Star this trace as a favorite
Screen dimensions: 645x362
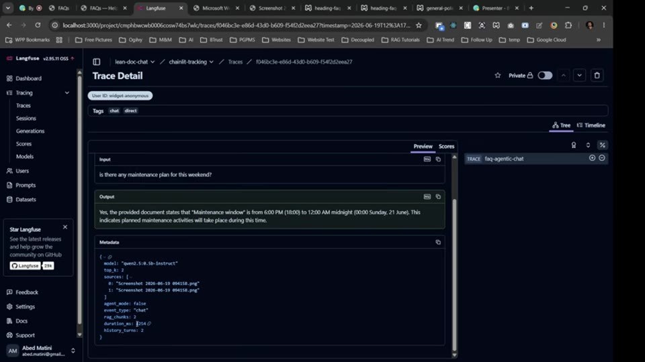[x=498, y=76]
